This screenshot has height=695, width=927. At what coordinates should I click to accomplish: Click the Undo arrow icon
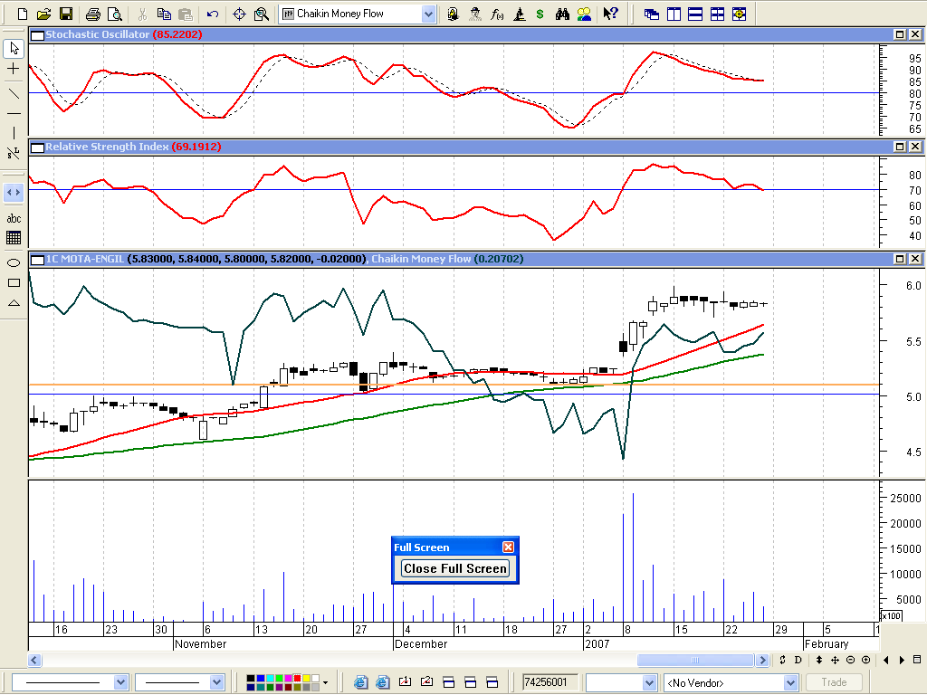click(212, 14)
